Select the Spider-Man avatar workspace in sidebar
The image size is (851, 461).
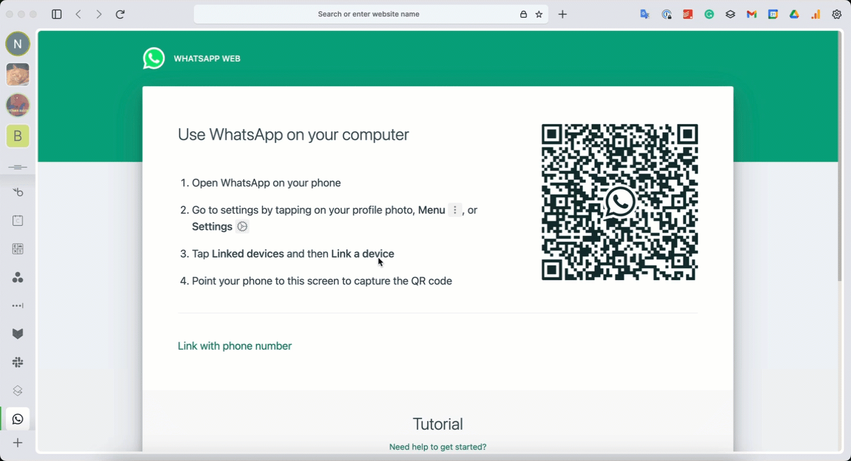[x=18, y=105]
